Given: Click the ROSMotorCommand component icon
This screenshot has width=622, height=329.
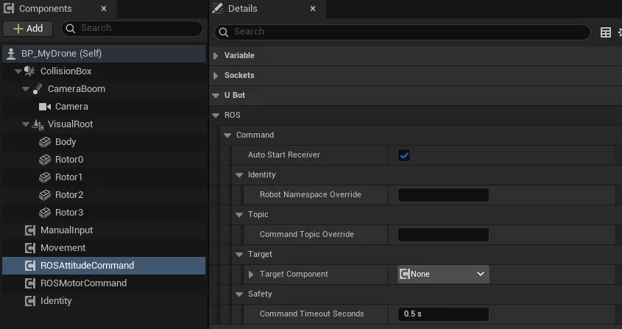Looking at the screenshot, I should [30, 283].
